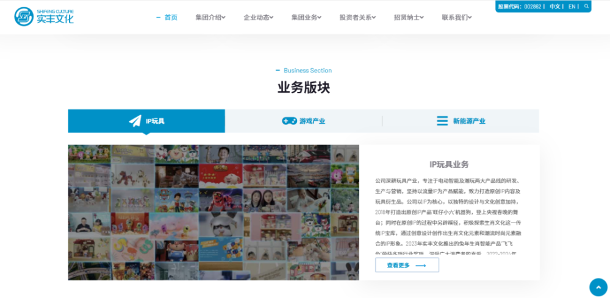Switch language to 中文
Image resolution: width=610 pixels, height=298 pixels.
(x=554, y=6)
